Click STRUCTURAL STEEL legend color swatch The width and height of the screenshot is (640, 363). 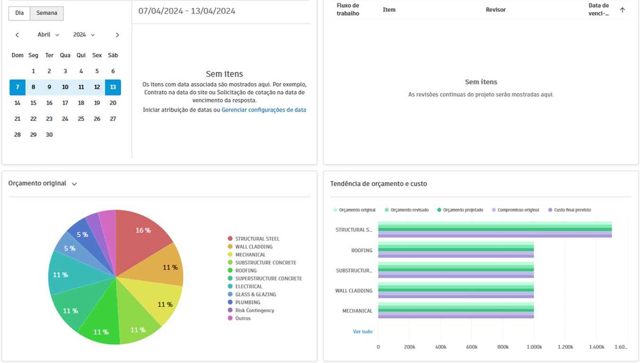point(230,239)
